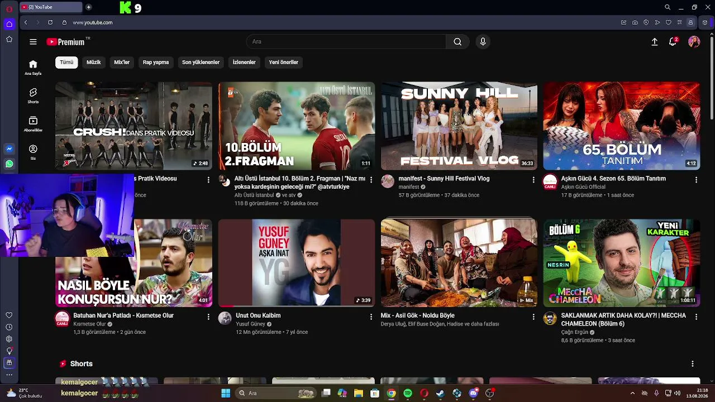The height and width of the screenshot is (402, 715).
Task: Switch to the YouTube browser tab
Action: pyautogui.click(x=50, y=7)
